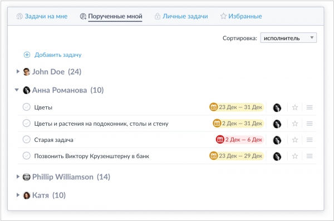
Task: Click the Добавить задачу link
Action: 58,55
